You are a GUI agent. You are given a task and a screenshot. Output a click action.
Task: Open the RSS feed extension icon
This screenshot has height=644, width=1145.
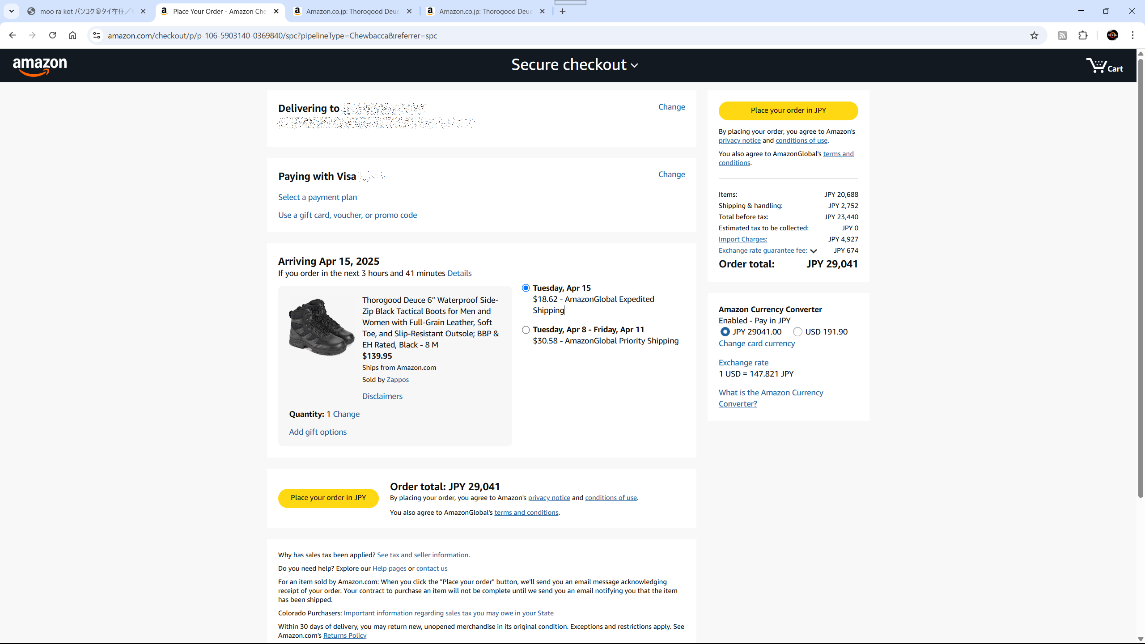pyautogui.click(x=1062, y=35)
